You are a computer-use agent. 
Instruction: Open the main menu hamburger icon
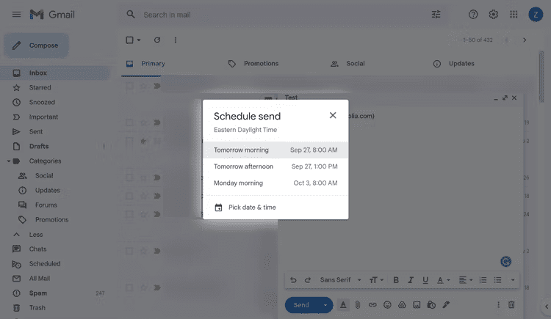pyautogui.click(x=16, y=15)
